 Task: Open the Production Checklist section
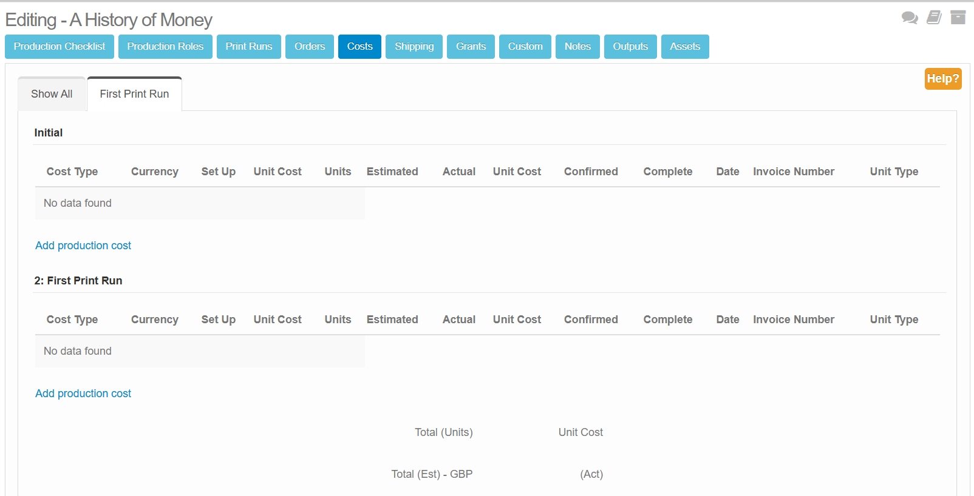[x=60, y=47]
